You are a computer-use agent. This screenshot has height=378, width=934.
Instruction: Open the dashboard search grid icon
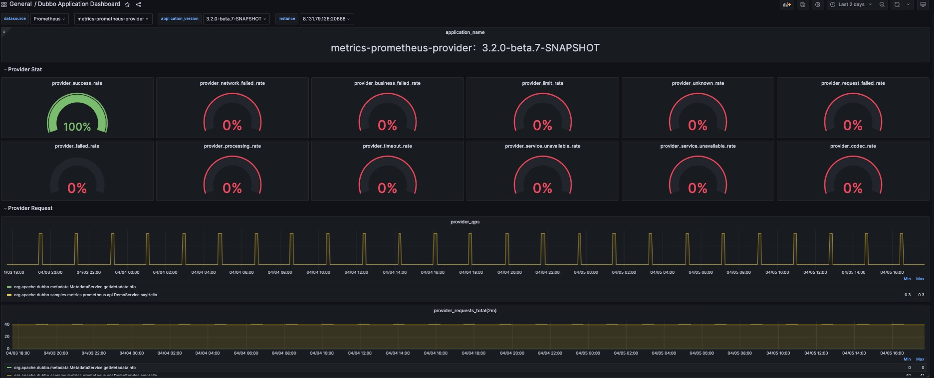point(4,4)
